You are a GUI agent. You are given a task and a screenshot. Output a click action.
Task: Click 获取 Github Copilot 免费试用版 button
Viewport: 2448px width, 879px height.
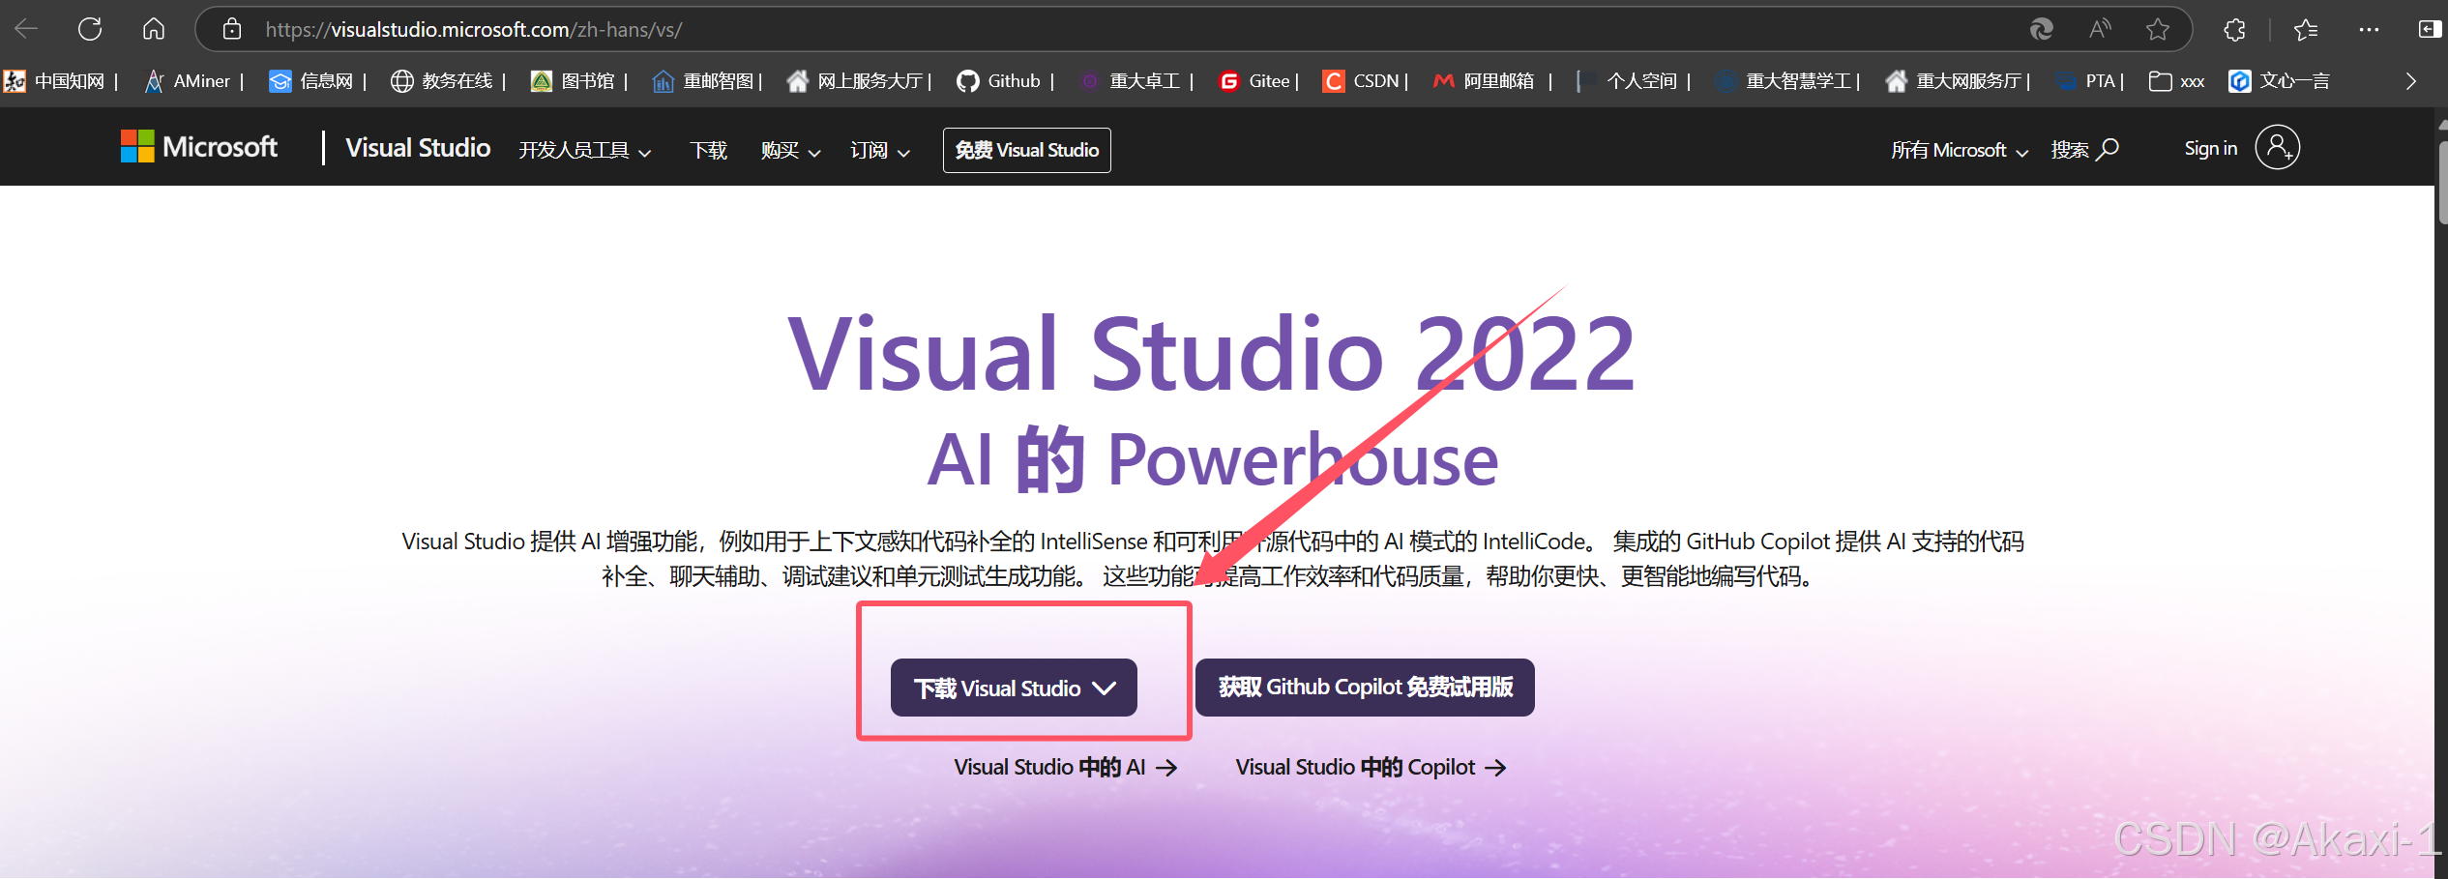coord(1365,688)
